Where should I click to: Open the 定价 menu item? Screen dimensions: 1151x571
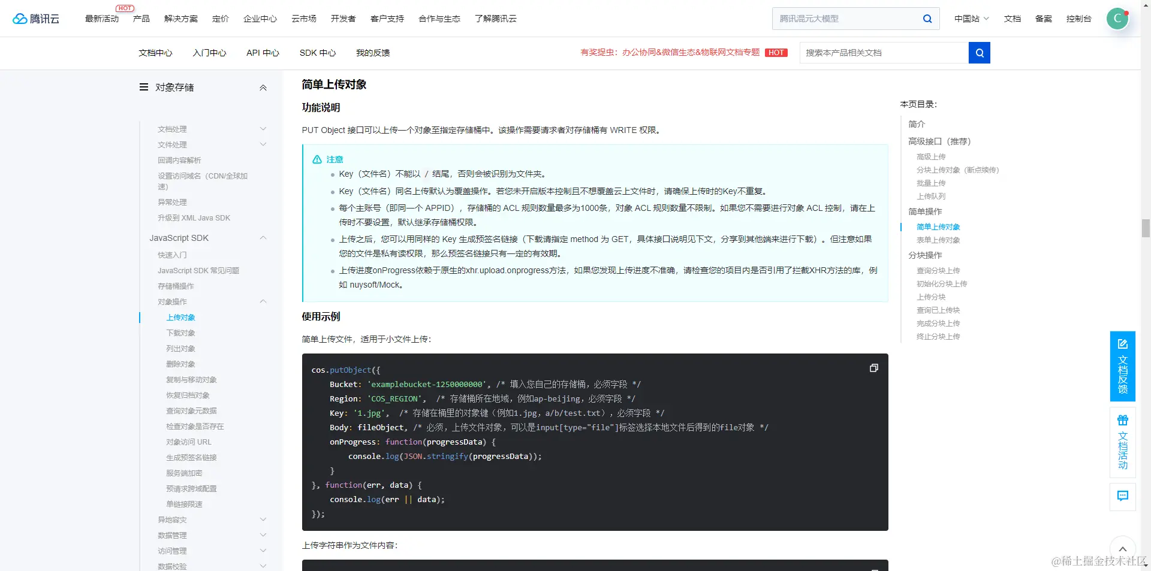click(221, 19)
